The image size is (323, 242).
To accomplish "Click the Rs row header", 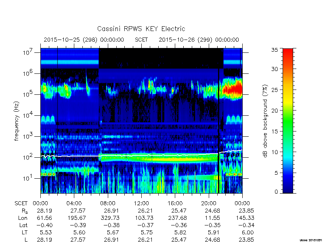I will (x=25, y=211).
